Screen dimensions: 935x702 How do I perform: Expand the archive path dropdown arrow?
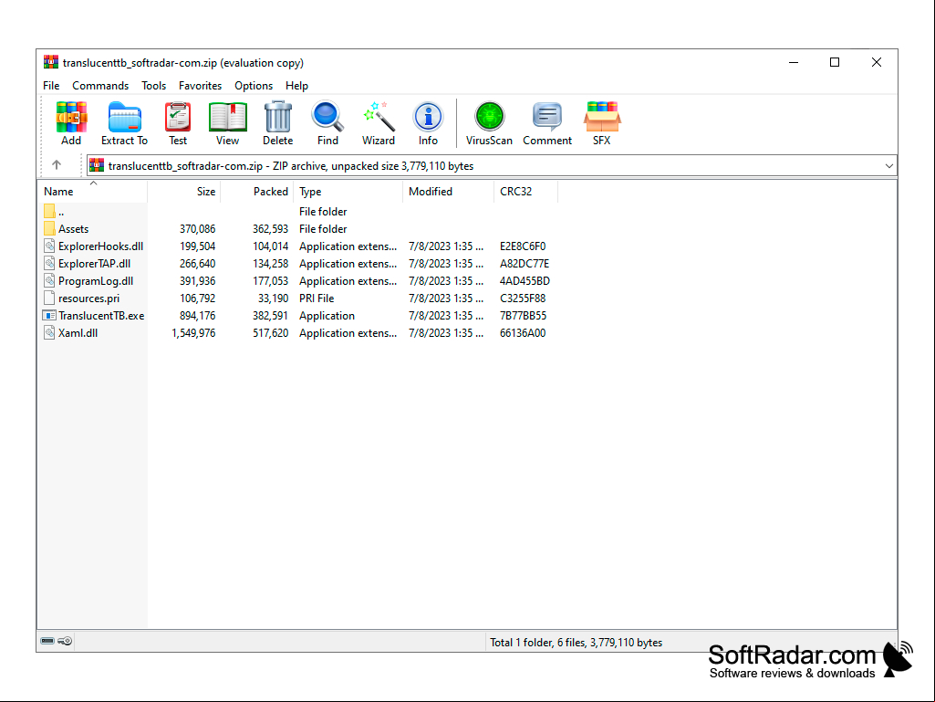[x=889, y=166]
